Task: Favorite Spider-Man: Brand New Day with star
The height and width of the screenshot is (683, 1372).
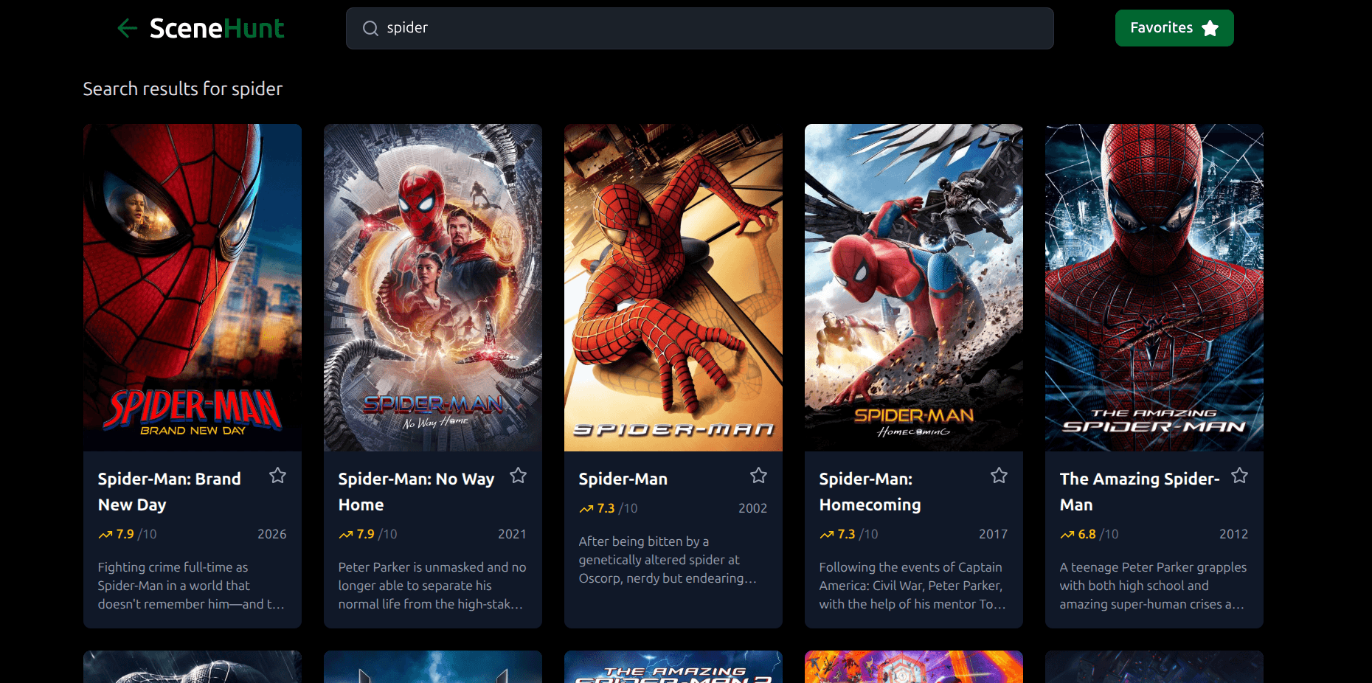Action: [x=277, y=476]
